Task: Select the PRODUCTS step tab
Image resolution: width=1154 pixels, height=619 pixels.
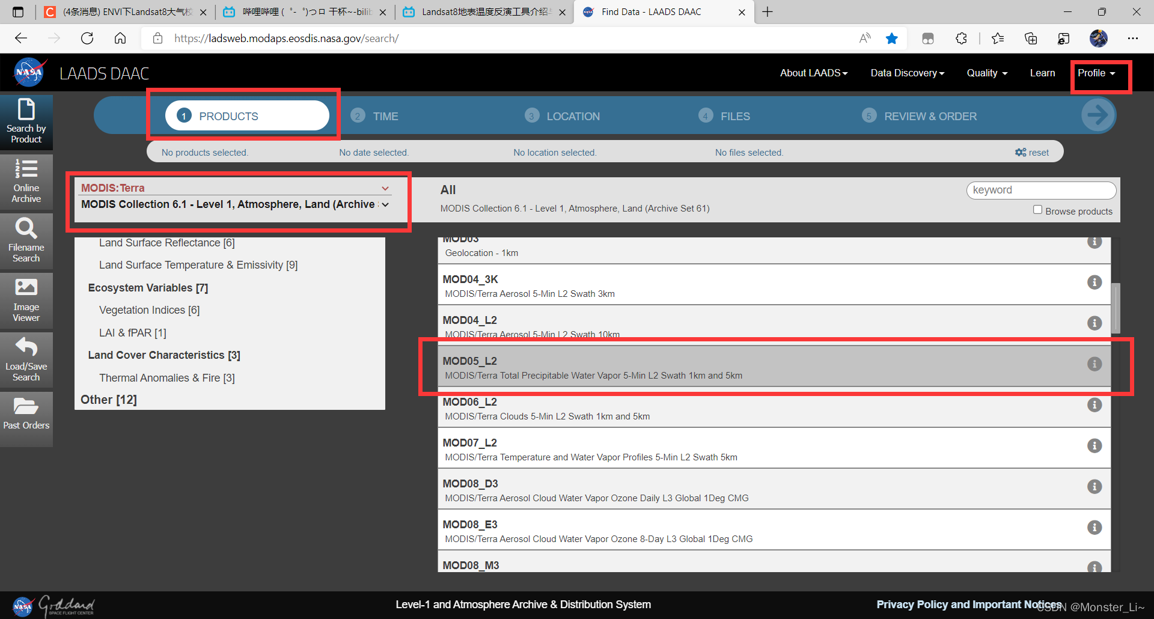Action: [x=247, y=115]
